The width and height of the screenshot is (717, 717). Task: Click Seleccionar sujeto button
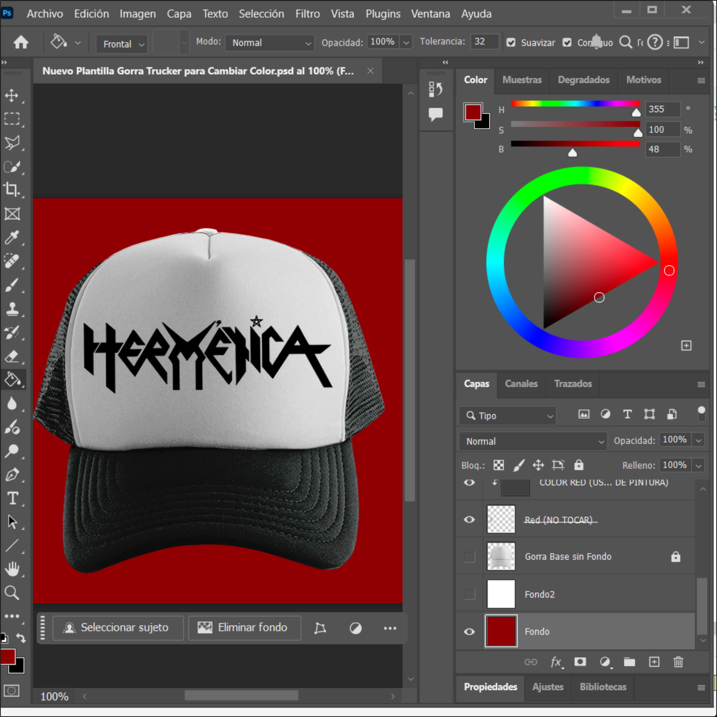(118, 628)
